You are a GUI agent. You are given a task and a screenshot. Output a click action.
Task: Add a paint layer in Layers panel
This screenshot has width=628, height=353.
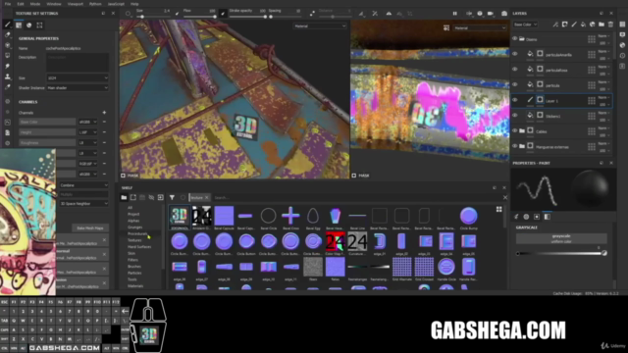click(x=574, y=25)
